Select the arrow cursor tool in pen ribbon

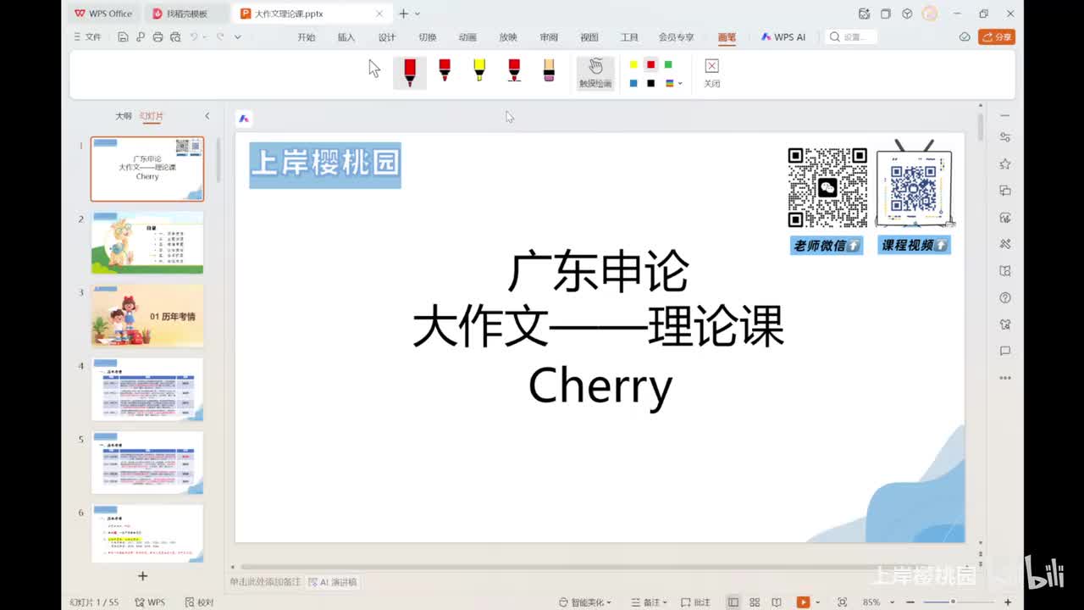click(374, 69)
